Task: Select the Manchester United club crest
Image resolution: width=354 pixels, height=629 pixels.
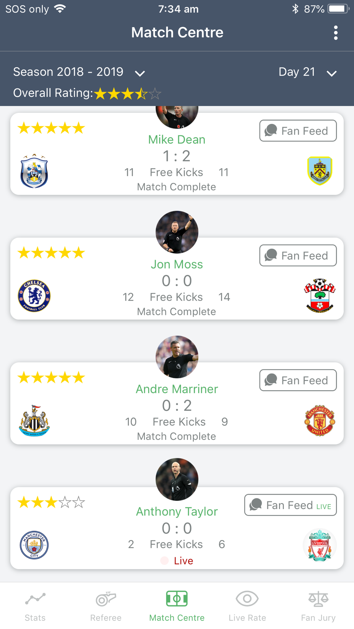Action: tap(320, 420)
